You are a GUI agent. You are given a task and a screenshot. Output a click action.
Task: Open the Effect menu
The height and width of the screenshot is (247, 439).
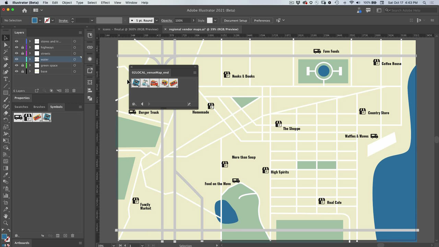tap(105, 3)
